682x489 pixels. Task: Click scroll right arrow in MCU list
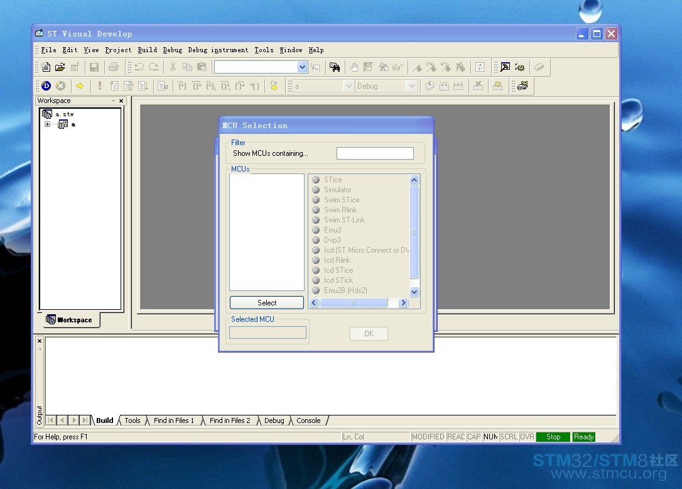pyautogui.click(x=403, y=302)
